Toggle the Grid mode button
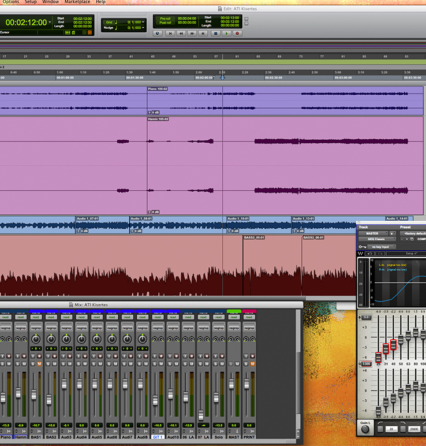426x446 pixels. [x=109, y=22]
